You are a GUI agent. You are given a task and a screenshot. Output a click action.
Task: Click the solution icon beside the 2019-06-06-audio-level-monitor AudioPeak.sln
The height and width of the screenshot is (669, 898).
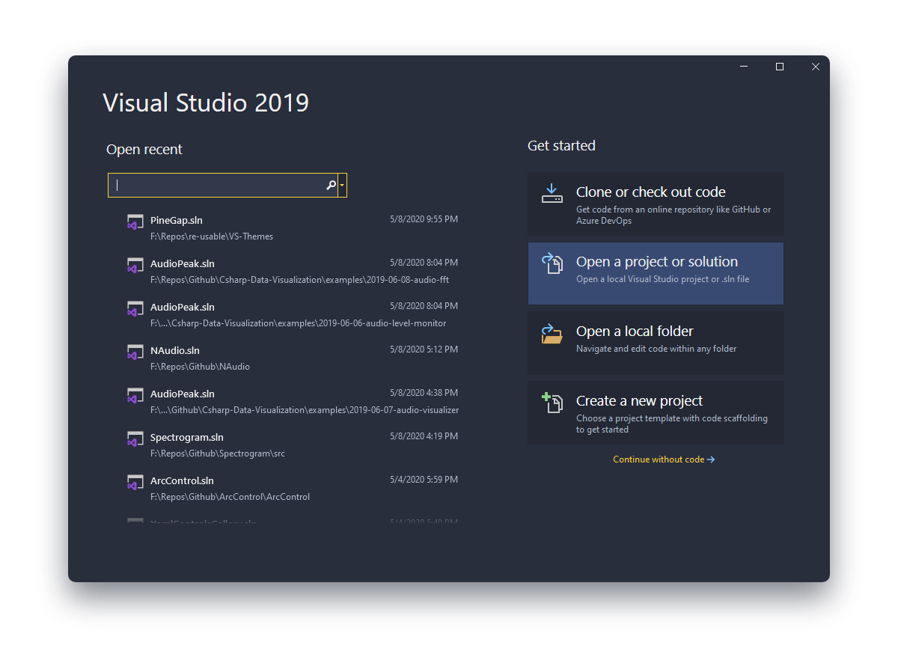(x=135, y=309)
